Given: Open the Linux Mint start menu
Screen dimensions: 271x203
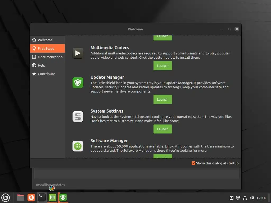Looking at the screenshot, I should pyautogui.click(x=6, y=198).
